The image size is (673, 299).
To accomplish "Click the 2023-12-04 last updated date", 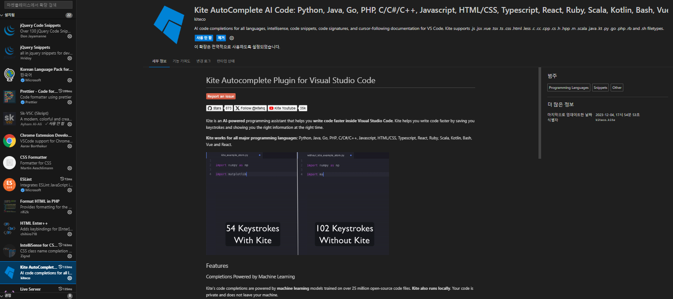I will 618,115.
